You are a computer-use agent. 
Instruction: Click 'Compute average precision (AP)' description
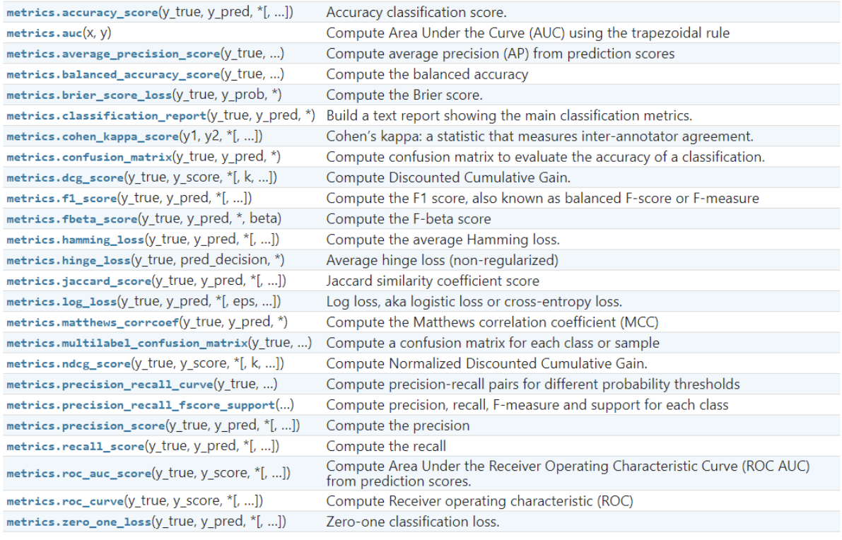[x=501, y=54]
